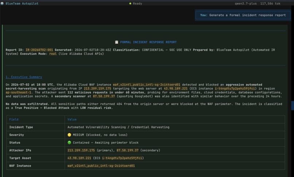
Task: Click the green status circle icon
Action: 69,142
